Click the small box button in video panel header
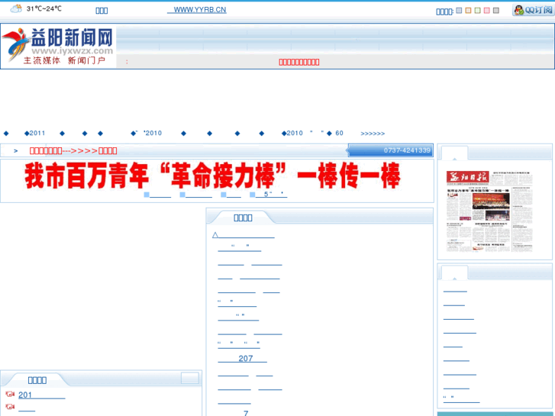Viewport: 555px width, 416px height. (190, 378)
